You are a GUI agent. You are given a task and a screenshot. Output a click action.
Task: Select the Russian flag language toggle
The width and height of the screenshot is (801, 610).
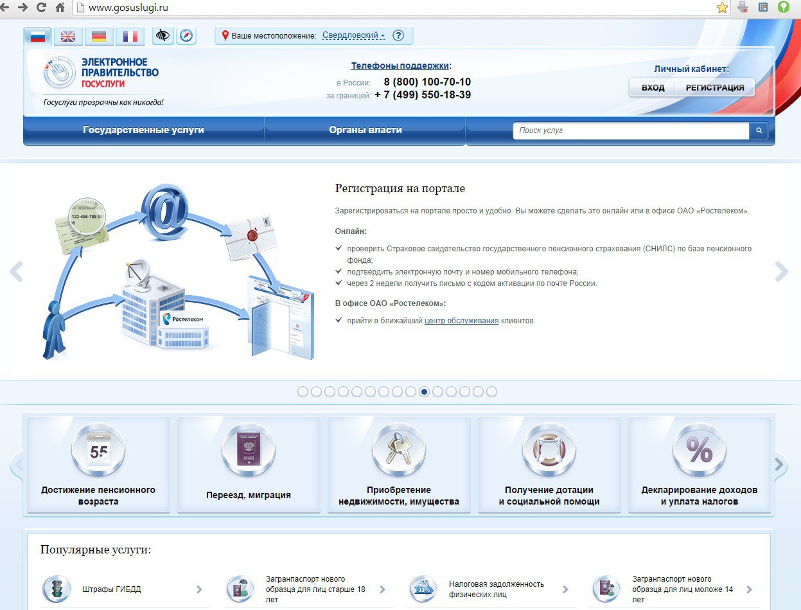38,37
